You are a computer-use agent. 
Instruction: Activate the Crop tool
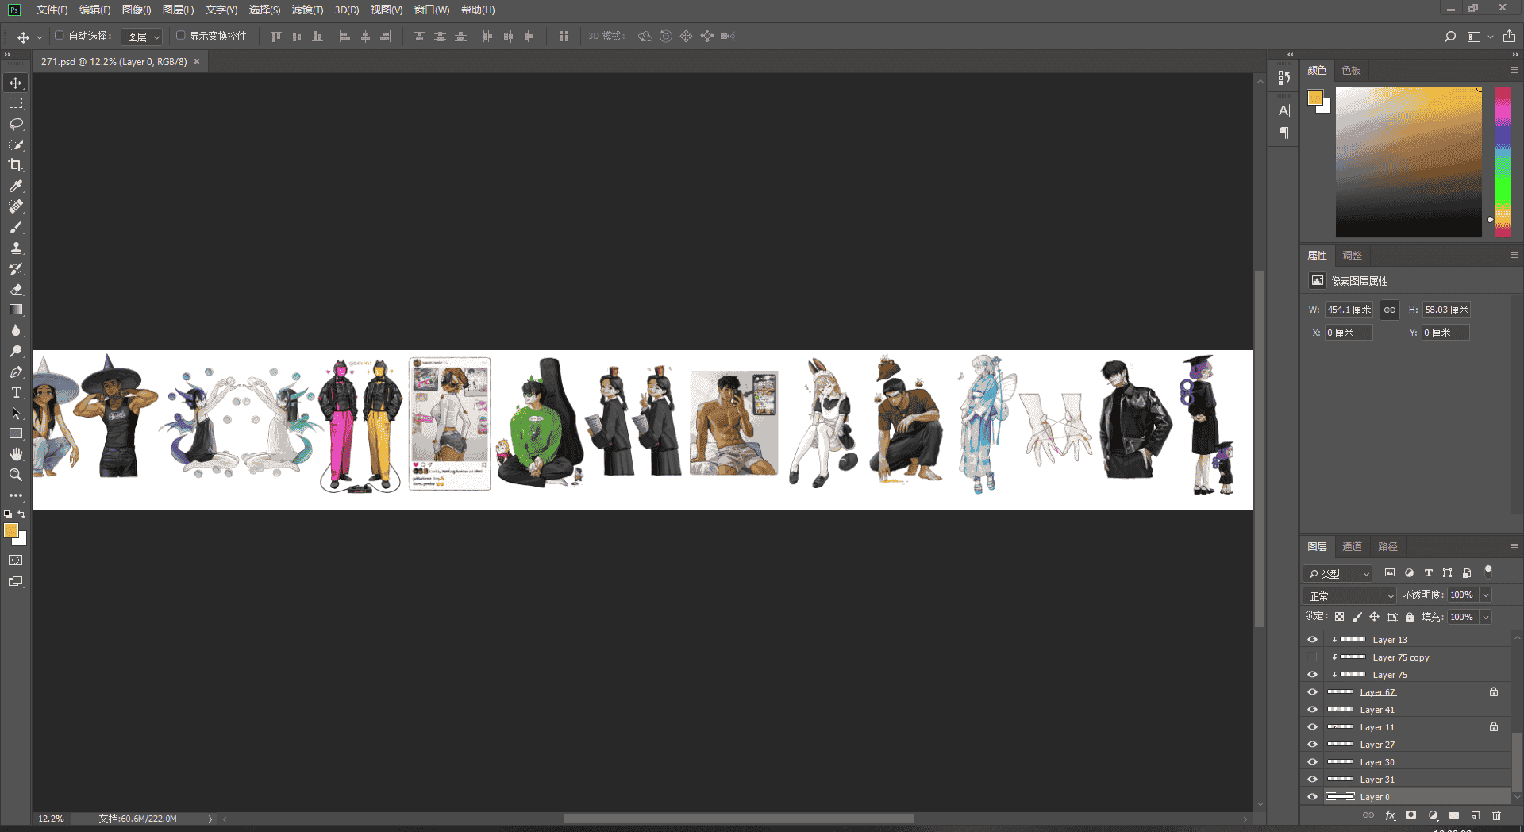click(16, 165)
